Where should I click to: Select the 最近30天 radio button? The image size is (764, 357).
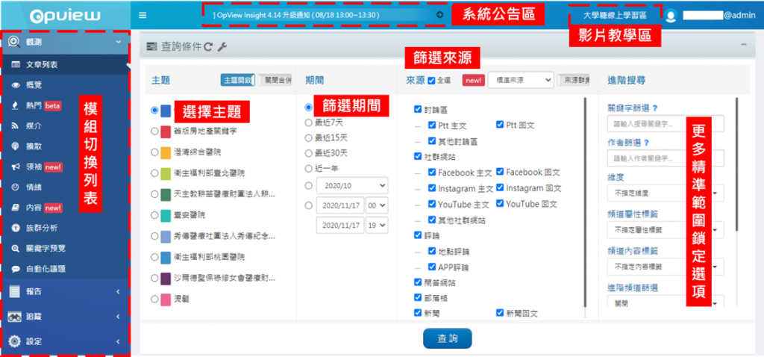pyautogui.click(x=308, y=153)
